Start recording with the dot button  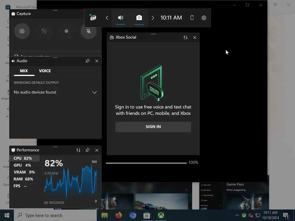tap(66, 31)
